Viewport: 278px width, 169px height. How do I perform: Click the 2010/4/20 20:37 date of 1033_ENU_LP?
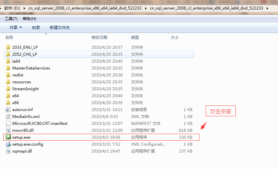[107, 47]
